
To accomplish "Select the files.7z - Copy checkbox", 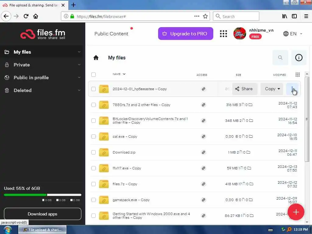I will tap(94, 184).
